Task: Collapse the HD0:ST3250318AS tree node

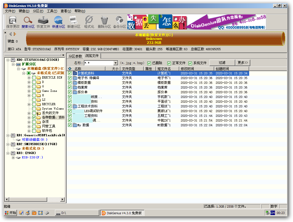Action: [8, 60]
